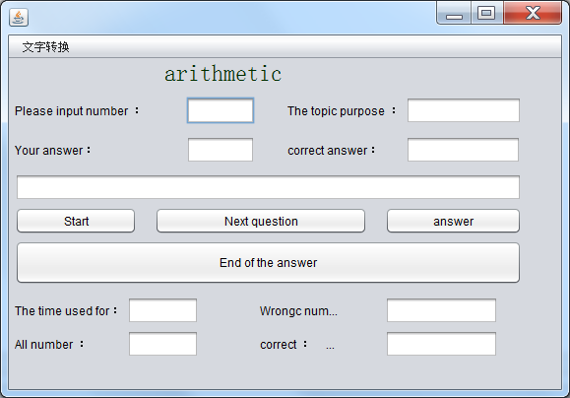The height and width of the screenshot is (398, 570).
Task: Open the 文字转换 menu
Action: tap(45, 47)
